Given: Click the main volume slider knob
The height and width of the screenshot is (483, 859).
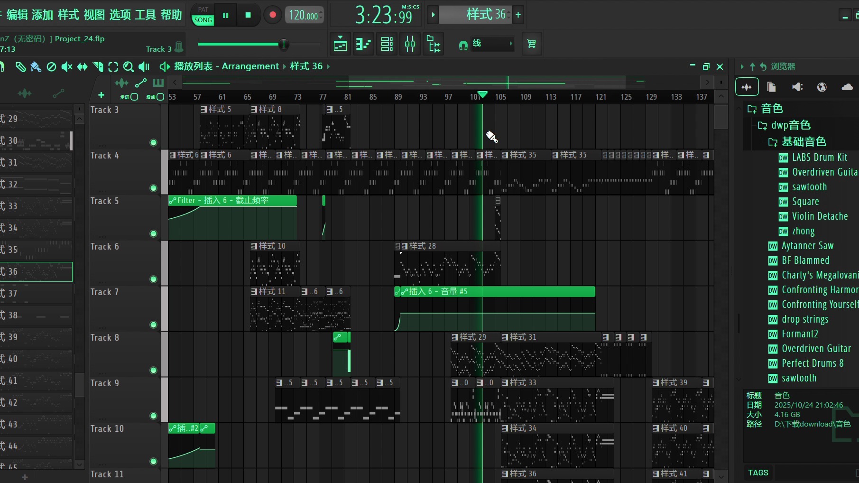Looking at the screenshot, I should click(x=284, y=45).
